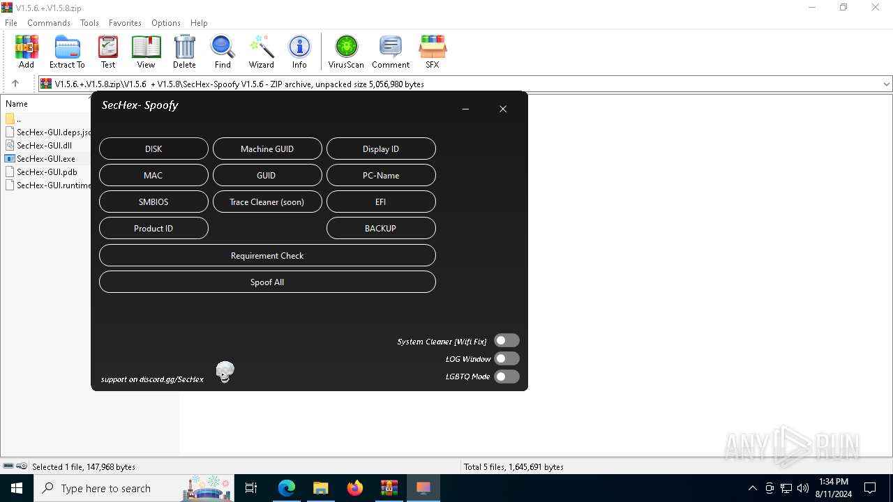
Task: Click the Extract To toolbar icon
Action: [67, 52]
